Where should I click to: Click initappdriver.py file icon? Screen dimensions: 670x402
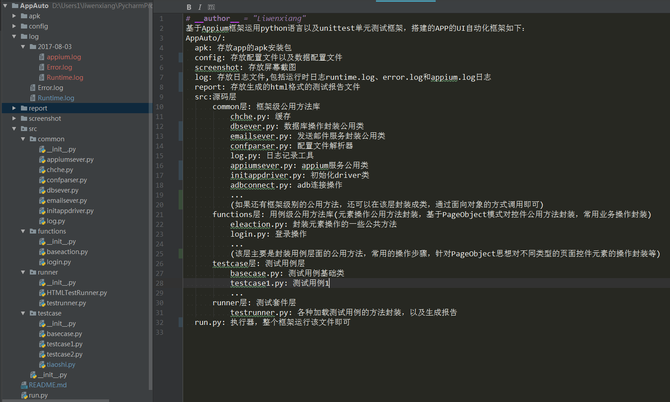click(42, 211)
